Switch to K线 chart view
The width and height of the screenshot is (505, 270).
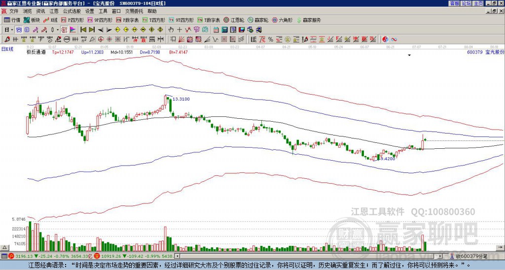click(50, 20)
